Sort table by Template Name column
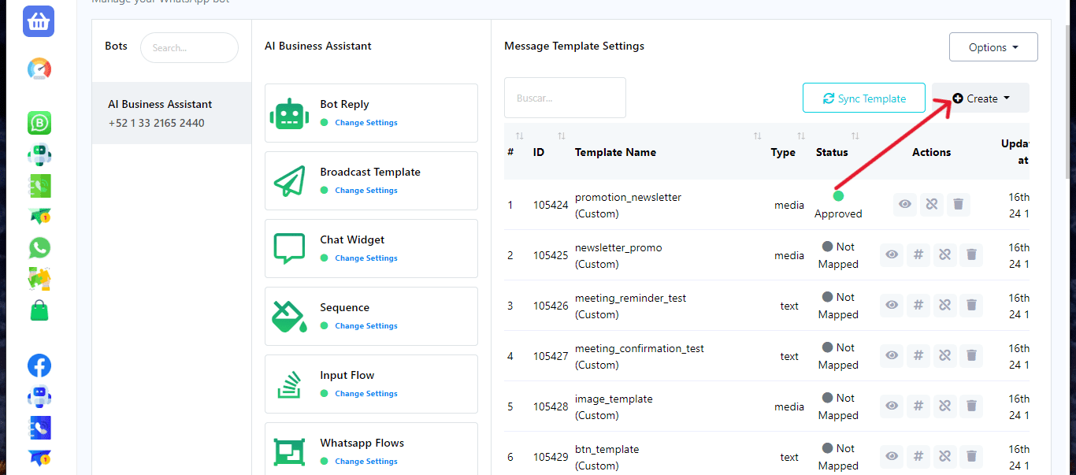This screenshot has width=1076, height=475. [x=615, y=152]
